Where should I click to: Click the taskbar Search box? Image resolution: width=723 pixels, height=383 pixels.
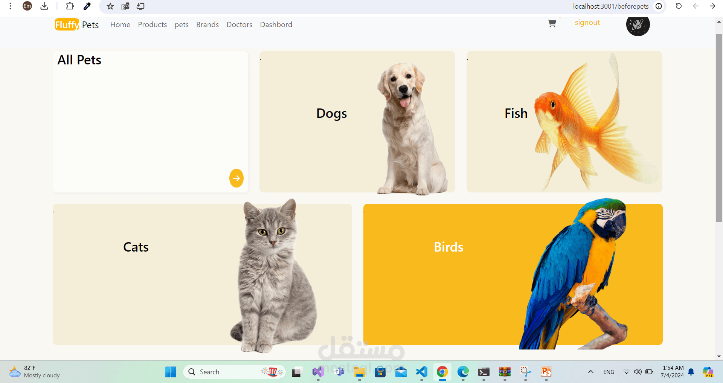tap(234, 372)
